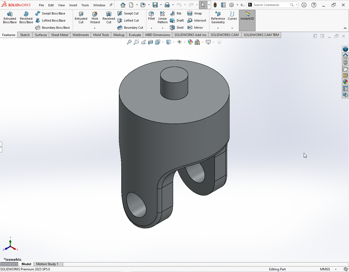349x272 pixels.
Task: Open the MMGS unit system dropdown
Action: pyautogui.click(x=336, y=269)
